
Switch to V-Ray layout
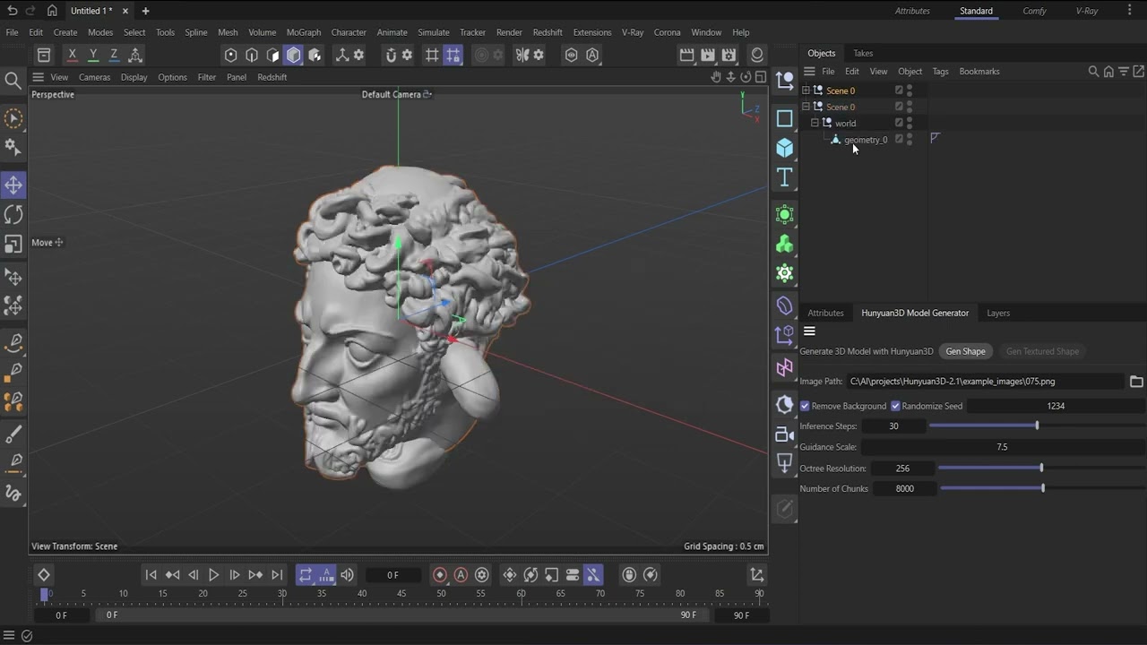pos(1087,11)
